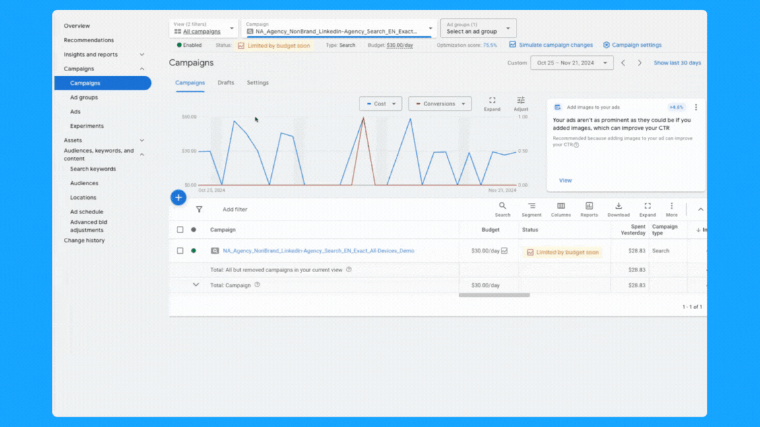Collapse Audiences, keywords, and content section
The height and width of the screenshot is (427, 760).
(x=142, y=154)
